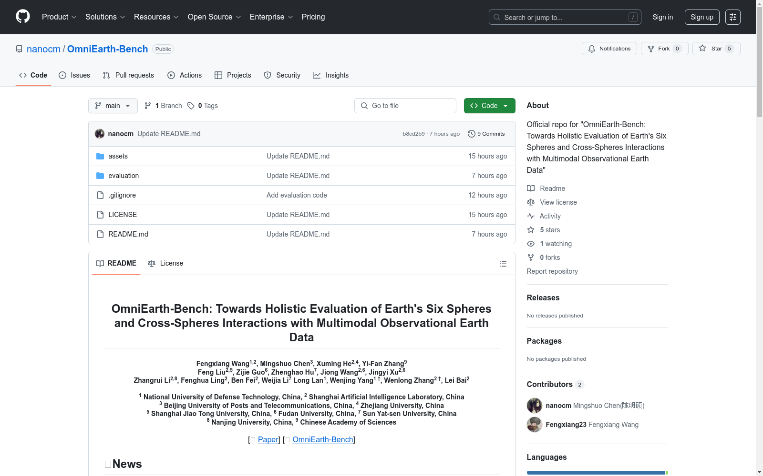The width and height of the screenshot is (763, 476).
Task: Click the file icon beside README.md
Action: tap(100, 234)
